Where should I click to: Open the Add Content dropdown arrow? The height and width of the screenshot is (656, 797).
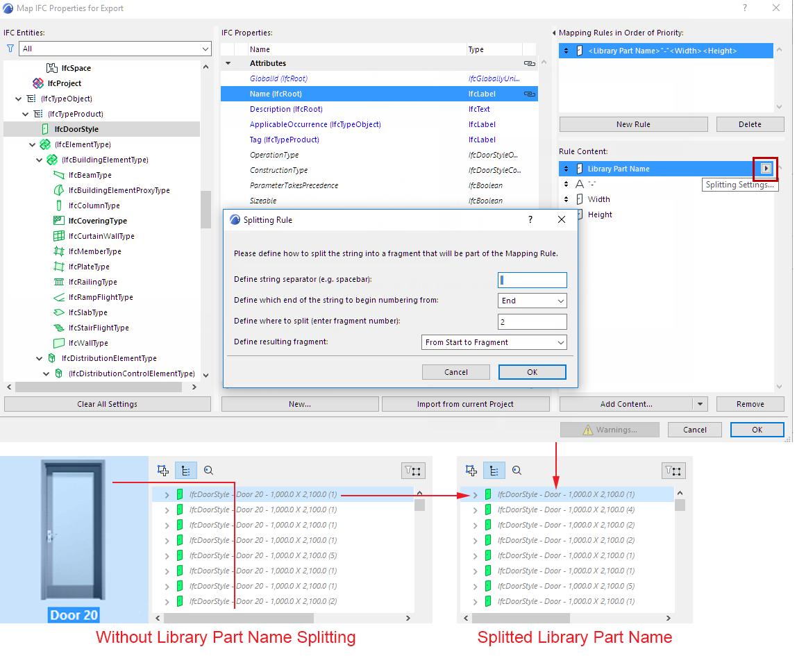pyautogui.click(x=700, y=404)
